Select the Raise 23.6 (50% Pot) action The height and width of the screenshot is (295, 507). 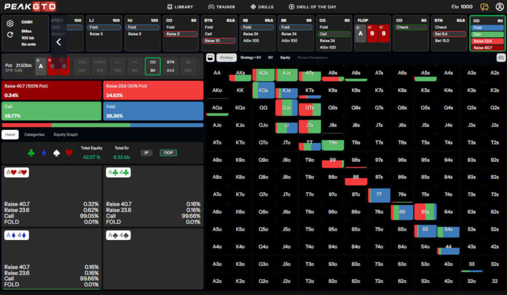click(153, 90)
